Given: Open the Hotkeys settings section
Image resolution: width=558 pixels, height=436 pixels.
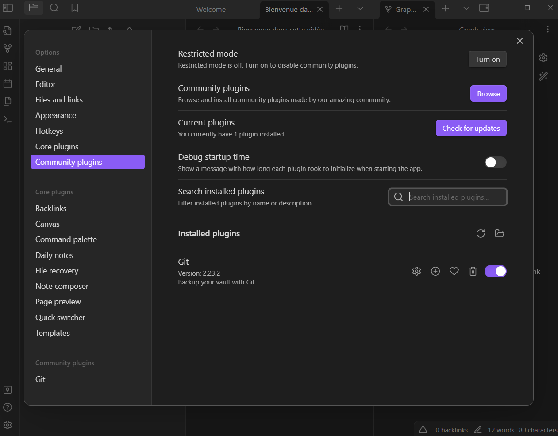Looking at the screenshot, I should pyautogui.click(x=49, y=131).
